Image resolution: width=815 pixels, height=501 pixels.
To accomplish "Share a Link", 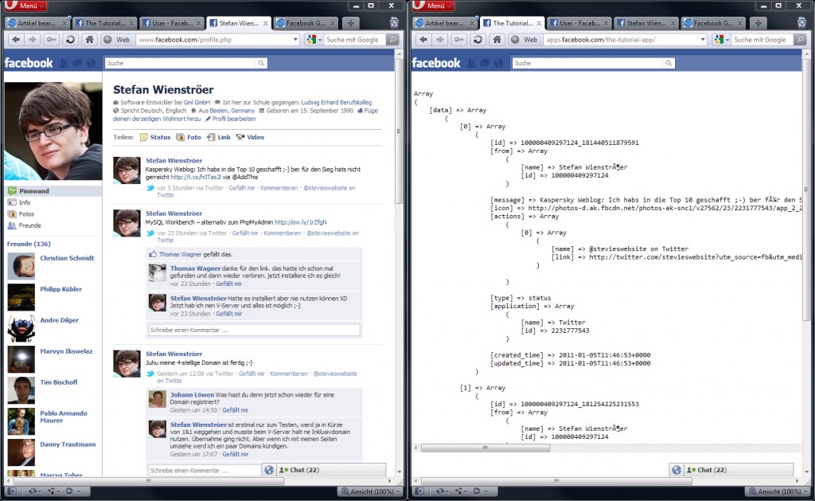I will click(x=219, y=137).
